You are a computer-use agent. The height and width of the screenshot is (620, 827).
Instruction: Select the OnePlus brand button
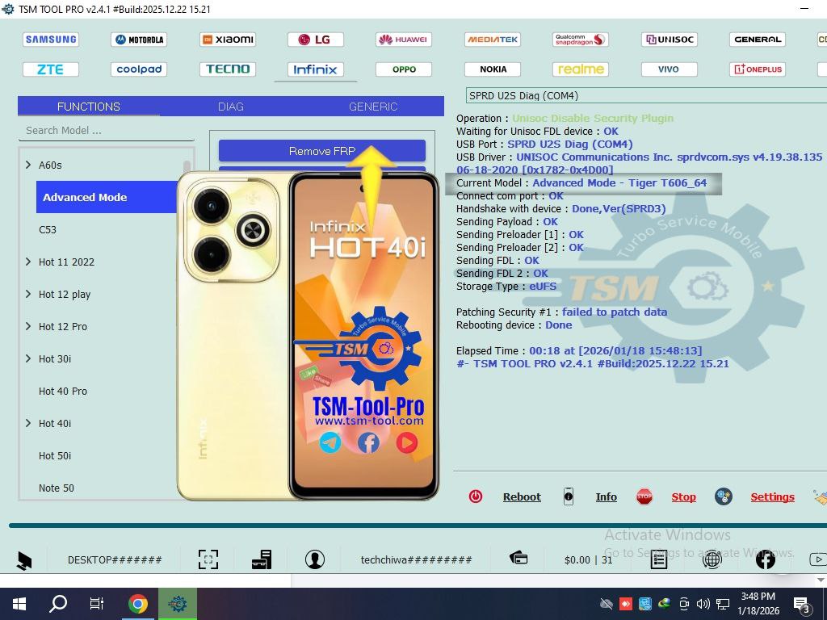coord(758,69)
